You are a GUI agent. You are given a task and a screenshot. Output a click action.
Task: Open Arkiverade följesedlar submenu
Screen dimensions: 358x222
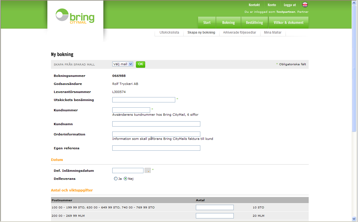pos(240,32)
